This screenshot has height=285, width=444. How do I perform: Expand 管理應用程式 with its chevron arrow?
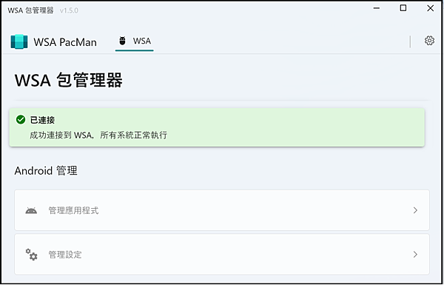(x=415, y=210)
